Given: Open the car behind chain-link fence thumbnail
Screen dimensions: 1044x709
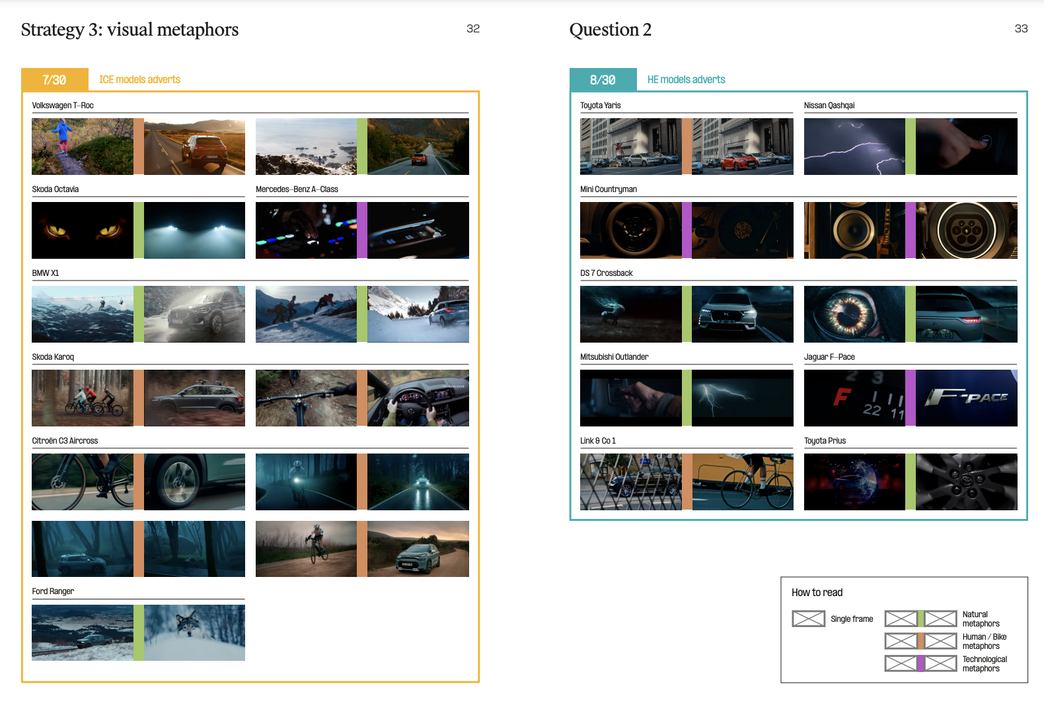Looking at the screenshot, I should pyautogui.click(x=631, y=482).
